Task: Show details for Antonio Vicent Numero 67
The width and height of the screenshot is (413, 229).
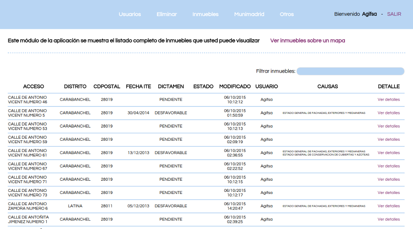Action: (389, 166)
